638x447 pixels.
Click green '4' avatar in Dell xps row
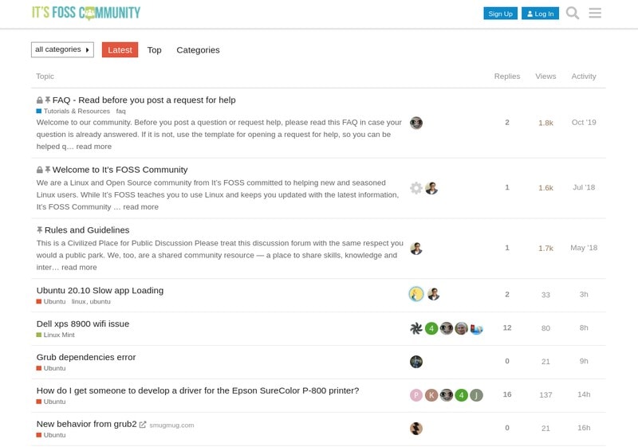point(431,328)
